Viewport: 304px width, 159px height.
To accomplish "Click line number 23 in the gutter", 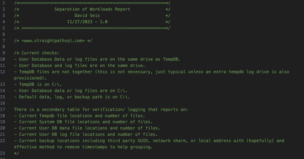I will point(3,153).
